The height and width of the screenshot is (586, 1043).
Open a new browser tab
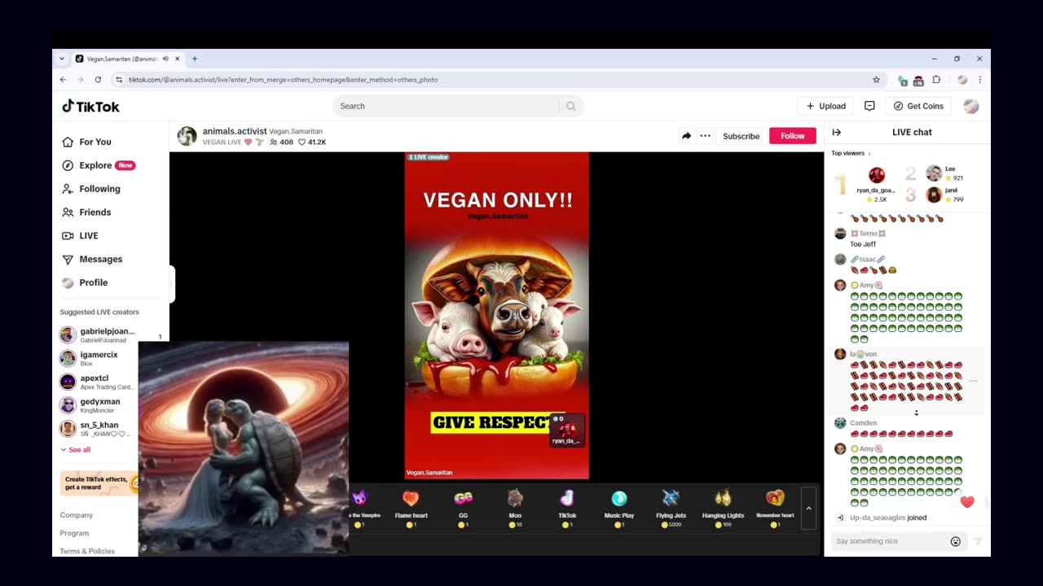[x=195, y=59]
